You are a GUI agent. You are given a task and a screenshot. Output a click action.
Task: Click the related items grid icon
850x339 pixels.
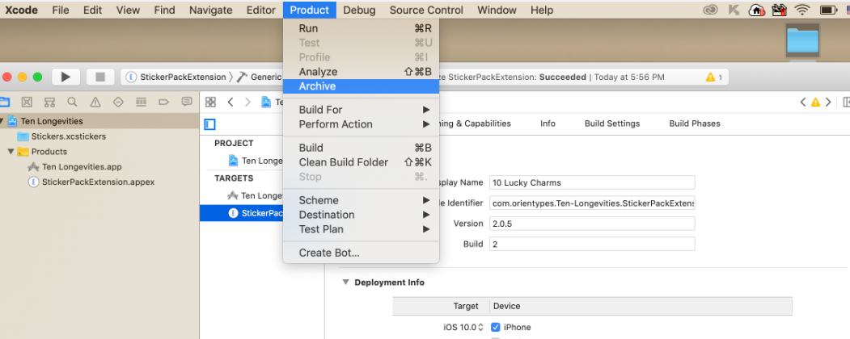coord(210,103)
